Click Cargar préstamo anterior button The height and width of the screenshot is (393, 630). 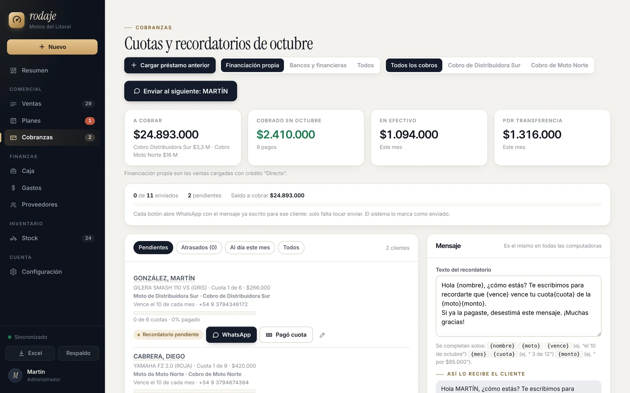[x=170, y=65]
